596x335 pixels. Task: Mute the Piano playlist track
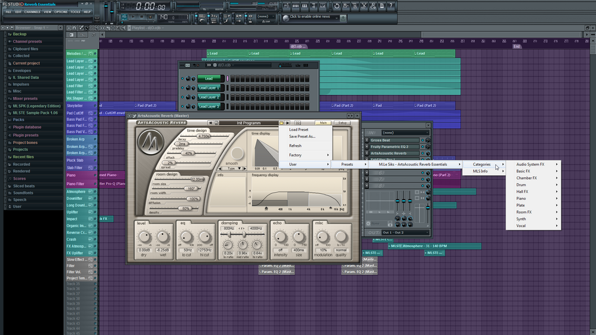[x=95, y=176]
